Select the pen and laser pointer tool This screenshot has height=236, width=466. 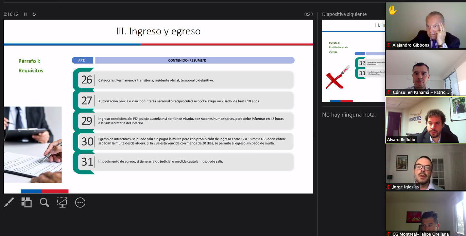9,203
